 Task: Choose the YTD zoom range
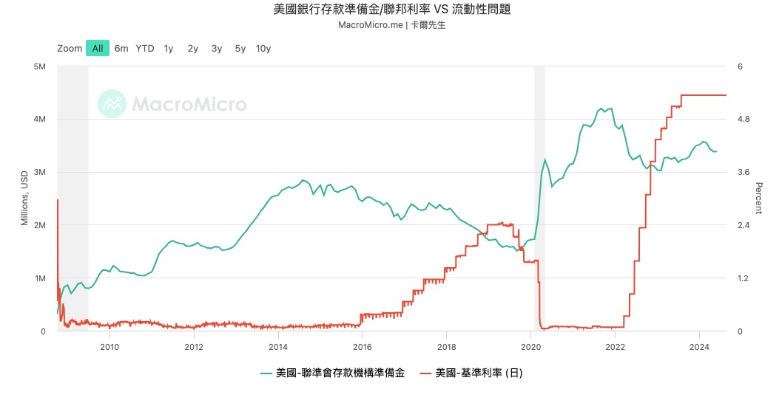(145, 49)
